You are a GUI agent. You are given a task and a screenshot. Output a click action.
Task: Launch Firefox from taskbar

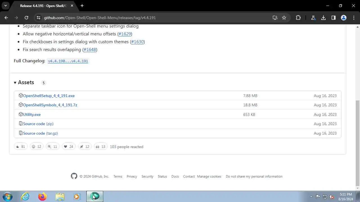point(42,196)
